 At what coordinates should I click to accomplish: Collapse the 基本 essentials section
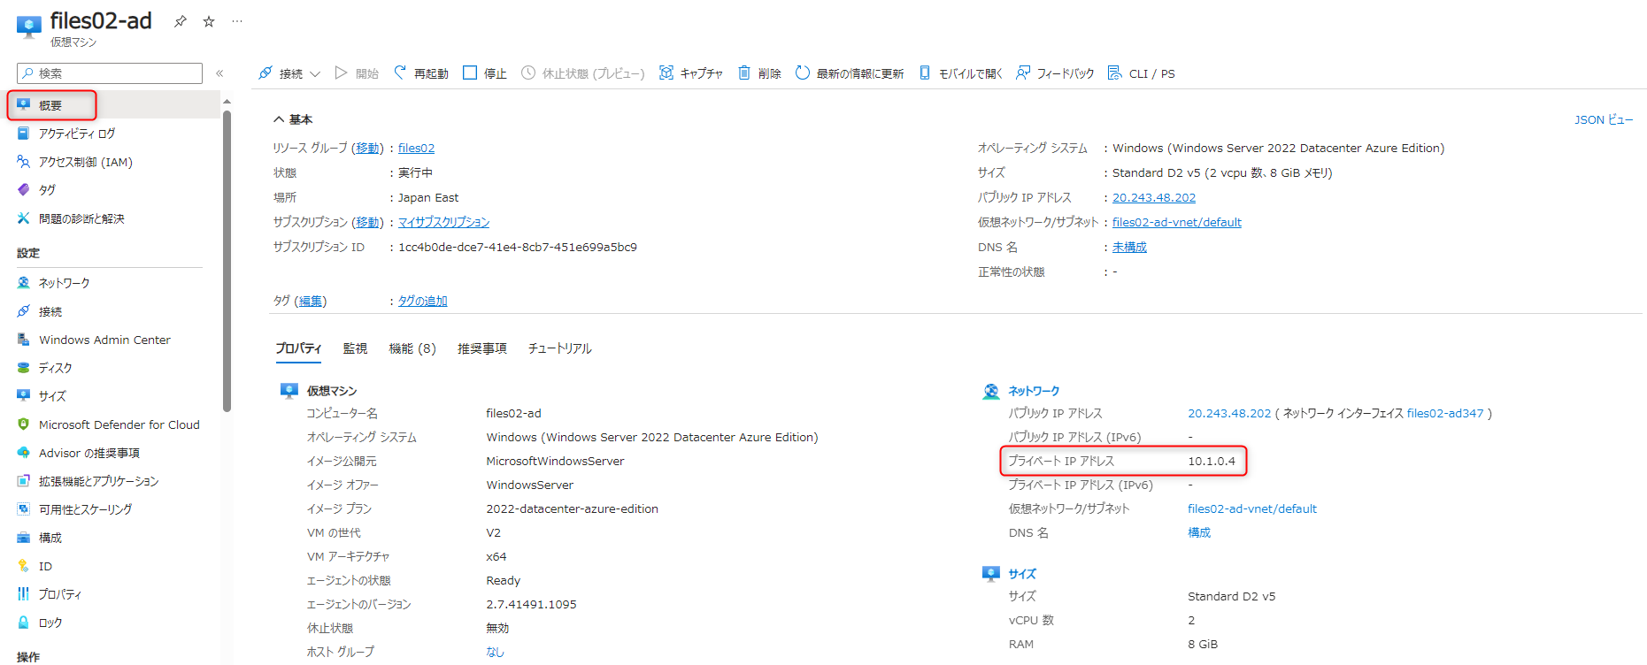click(x=279, y=119)
